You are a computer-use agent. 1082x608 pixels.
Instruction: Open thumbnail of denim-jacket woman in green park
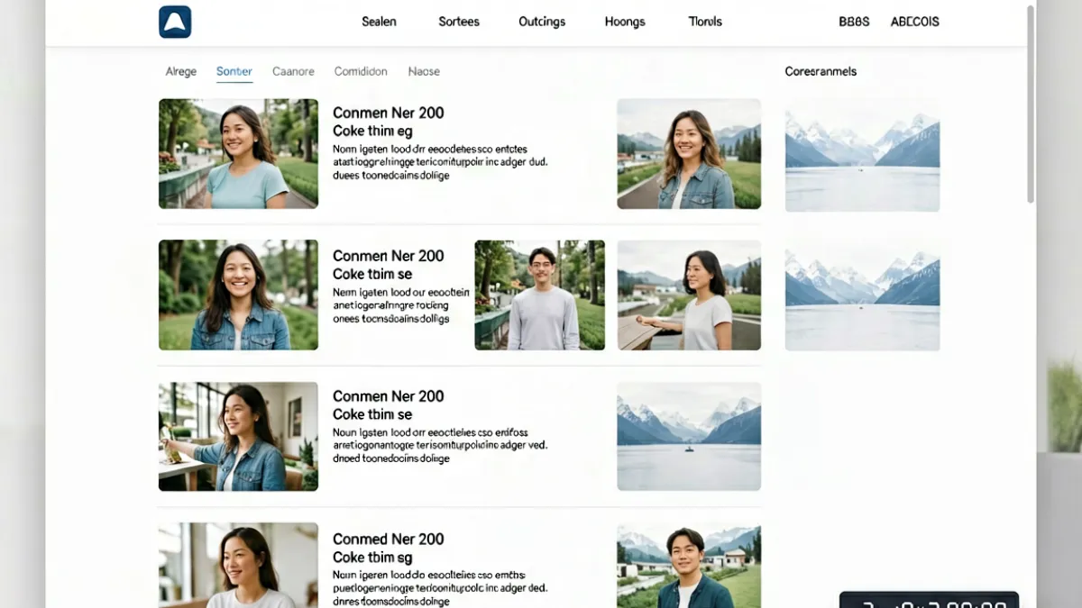(x=238, y=295)
